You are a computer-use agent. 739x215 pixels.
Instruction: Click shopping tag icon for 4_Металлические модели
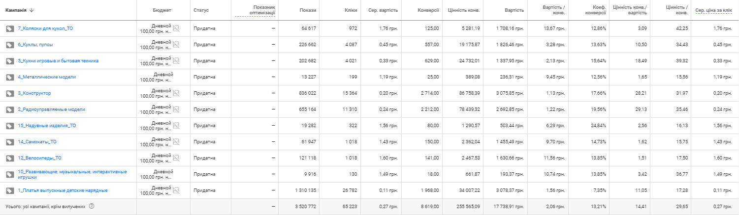[9, 77]
